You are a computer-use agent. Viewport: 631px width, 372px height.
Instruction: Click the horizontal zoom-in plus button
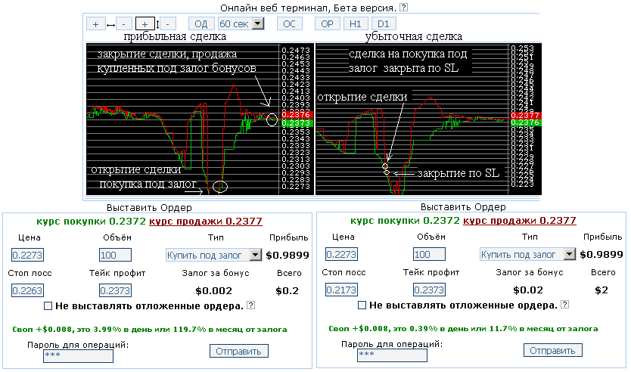(x=96, y=24)
